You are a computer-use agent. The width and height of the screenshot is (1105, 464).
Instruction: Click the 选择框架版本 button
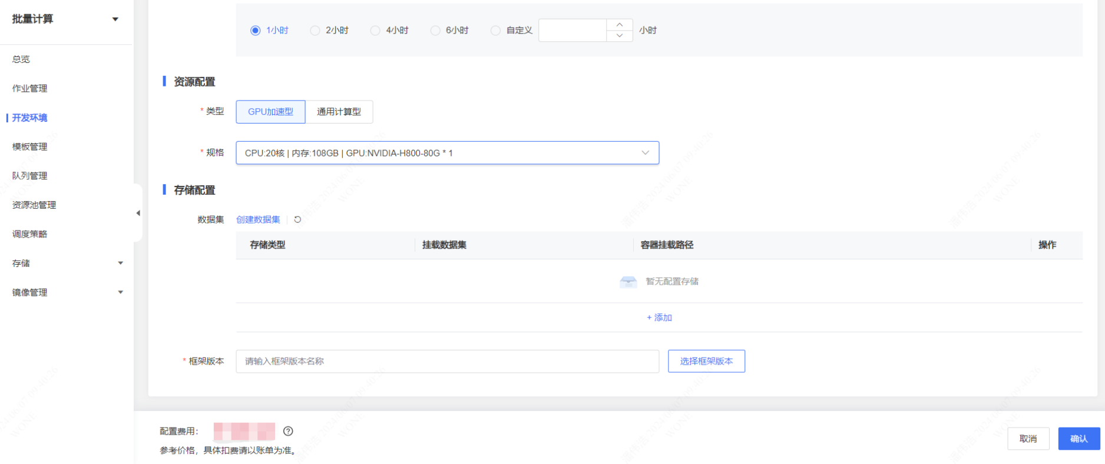coord(706,361)
